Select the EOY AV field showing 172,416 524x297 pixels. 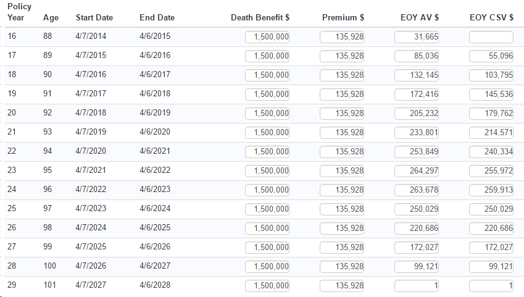(417, 94)
